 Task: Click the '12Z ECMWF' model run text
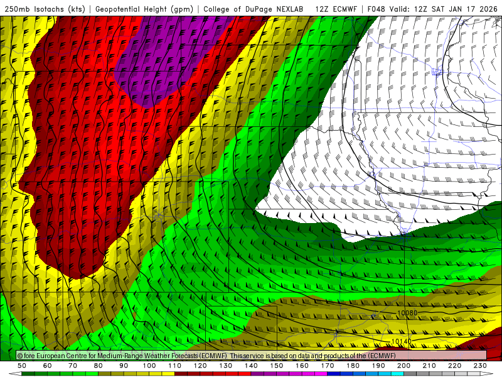pos(336,9)
